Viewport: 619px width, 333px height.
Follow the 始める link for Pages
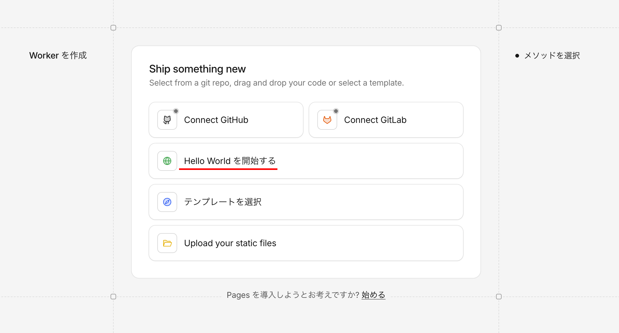point(373,295)
